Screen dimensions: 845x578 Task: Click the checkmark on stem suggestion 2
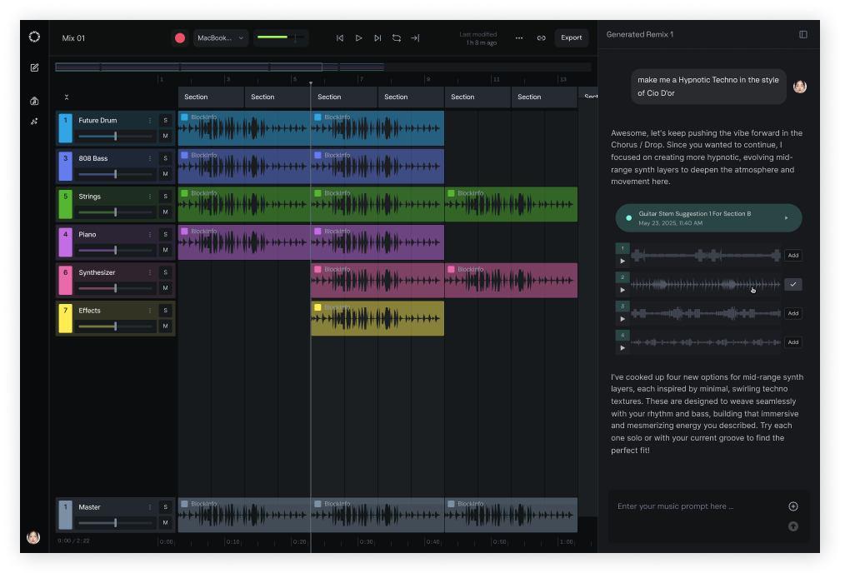click(x=793, y=285)
